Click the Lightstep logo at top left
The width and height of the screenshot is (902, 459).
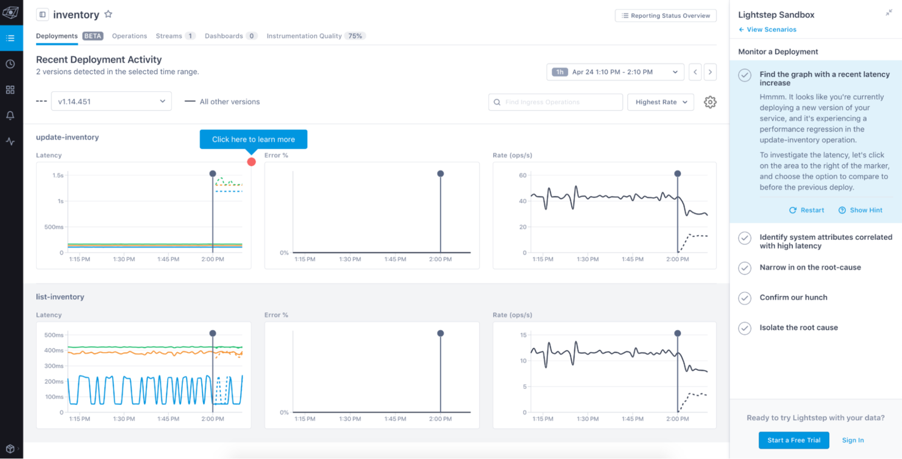tap(11, 12)
